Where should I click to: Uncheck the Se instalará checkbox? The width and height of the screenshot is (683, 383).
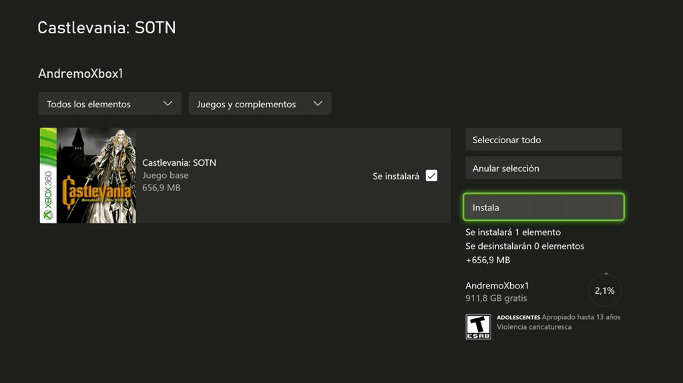pos(431,176)
